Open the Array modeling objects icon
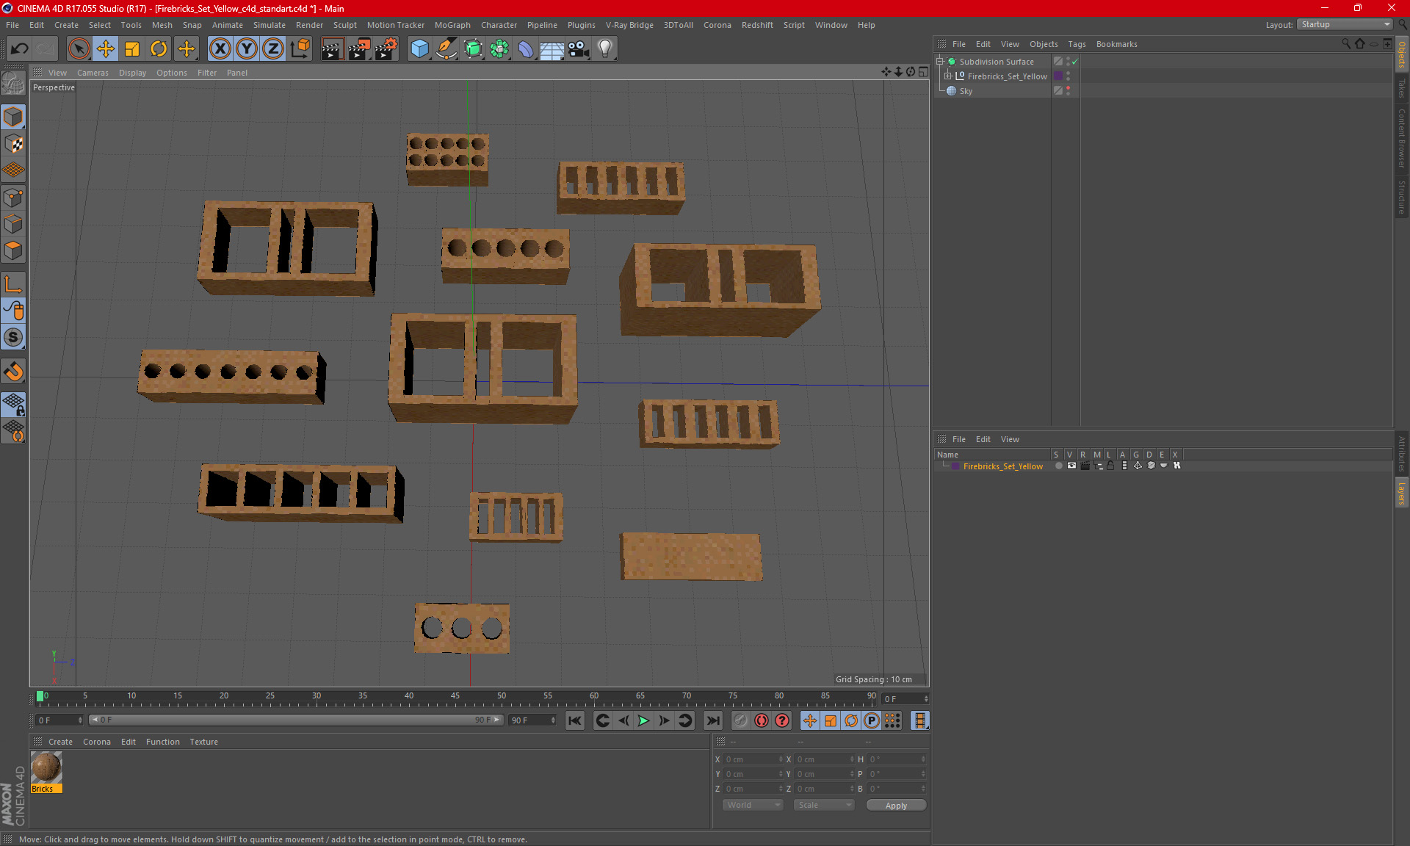Viewport: 1410px width, 846px height. [499, 49]
